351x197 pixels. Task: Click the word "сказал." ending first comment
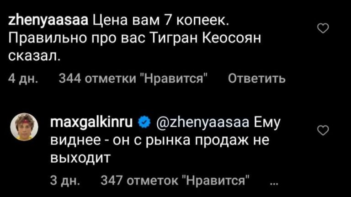pos(34,56)
